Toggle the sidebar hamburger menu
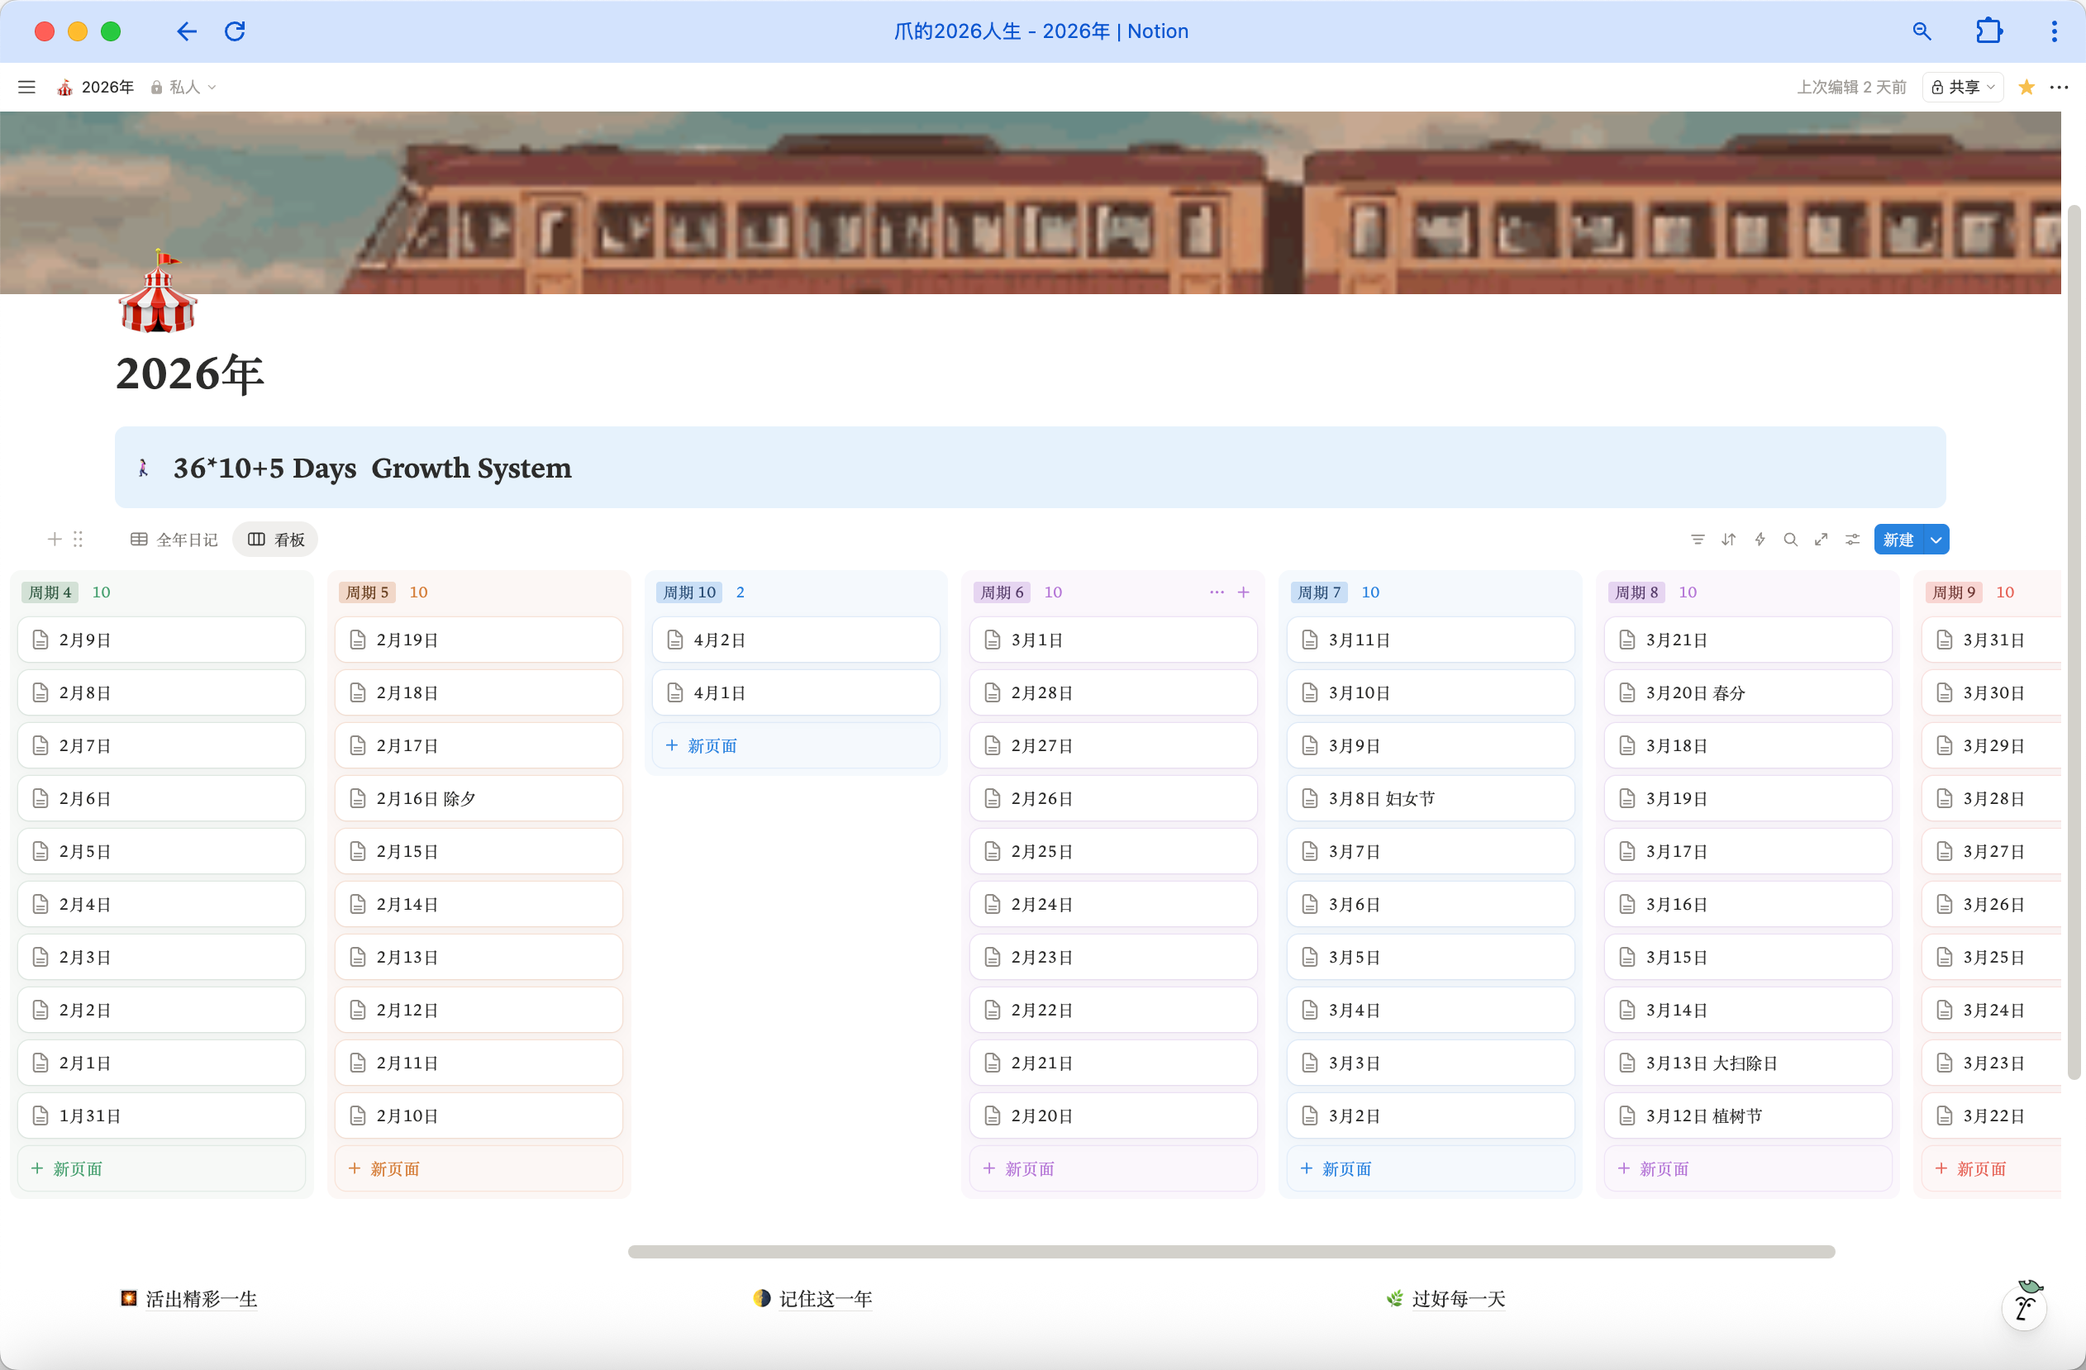This screenshot has width=2086, height=1370. 26,87
